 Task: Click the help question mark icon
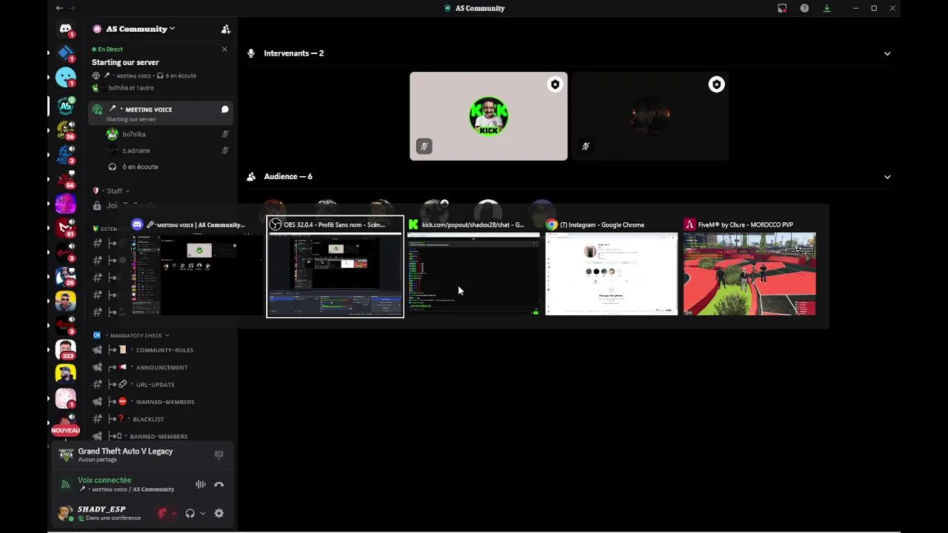(x=804, y=8)
